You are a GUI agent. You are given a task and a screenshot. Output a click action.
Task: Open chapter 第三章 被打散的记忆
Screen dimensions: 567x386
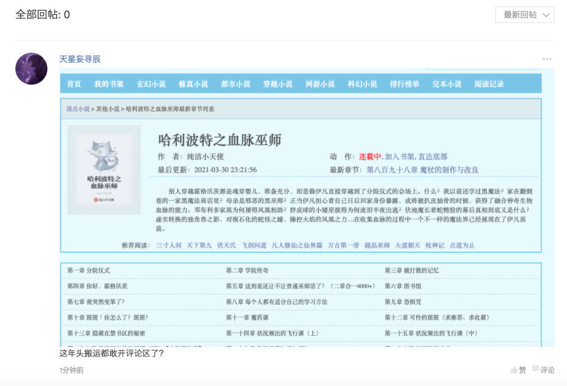[412, 271]
